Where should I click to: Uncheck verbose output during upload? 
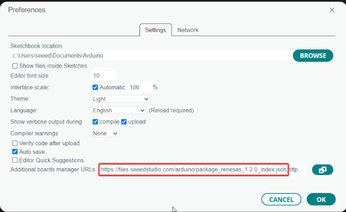(124, 122)
